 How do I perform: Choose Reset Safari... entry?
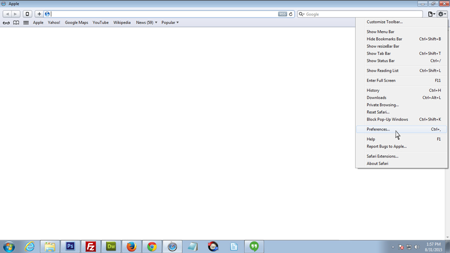click(401, 112)
